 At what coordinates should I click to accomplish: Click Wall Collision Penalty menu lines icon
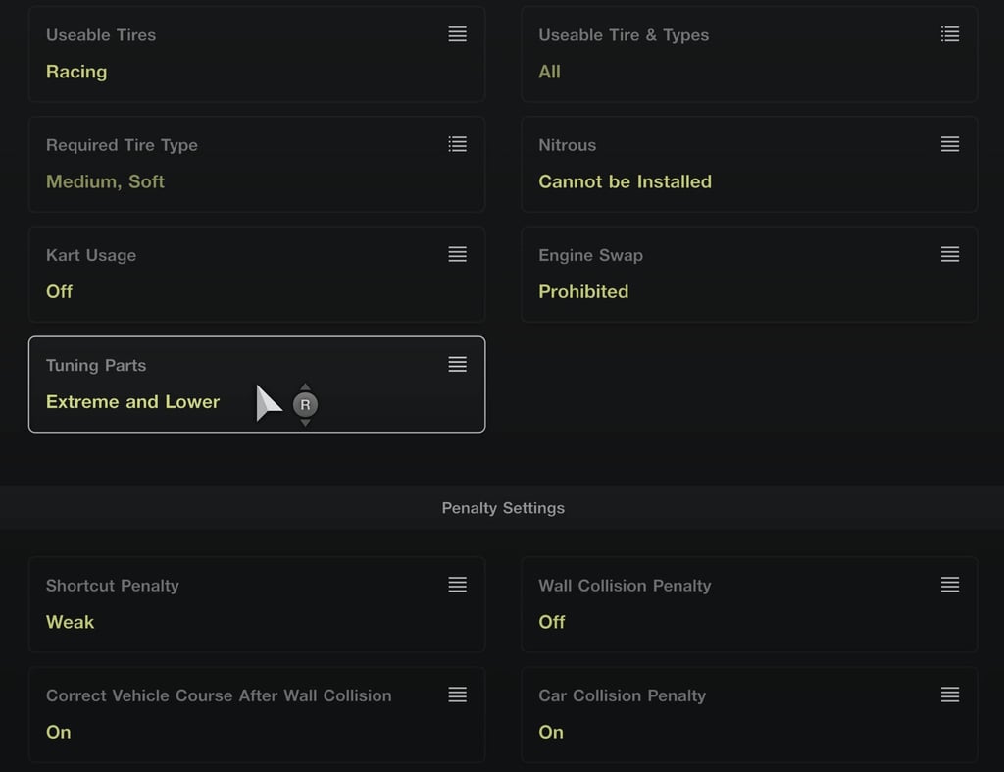[949, 585]
